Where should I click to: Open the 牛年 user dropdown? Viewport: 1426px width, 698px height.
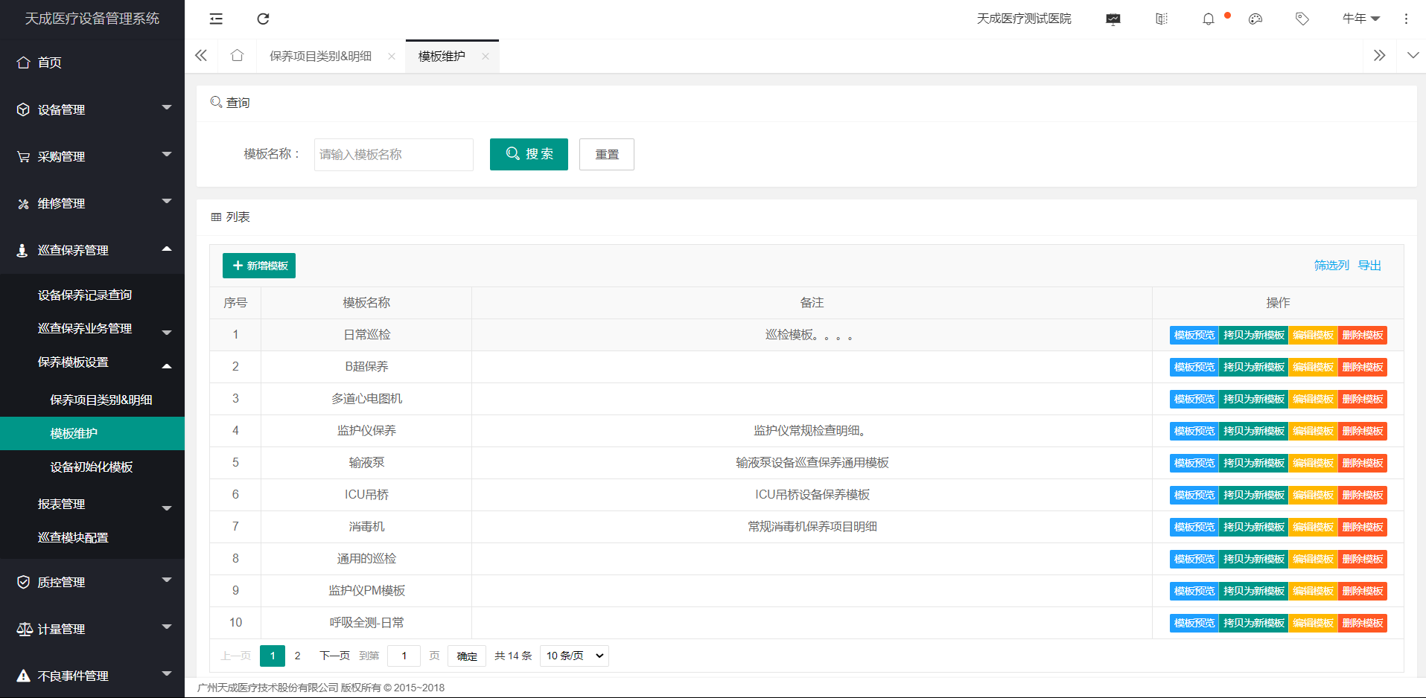click(1361, 19)
